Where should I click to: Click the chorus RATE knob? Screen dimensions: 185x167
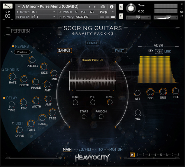tap(12, 76)
